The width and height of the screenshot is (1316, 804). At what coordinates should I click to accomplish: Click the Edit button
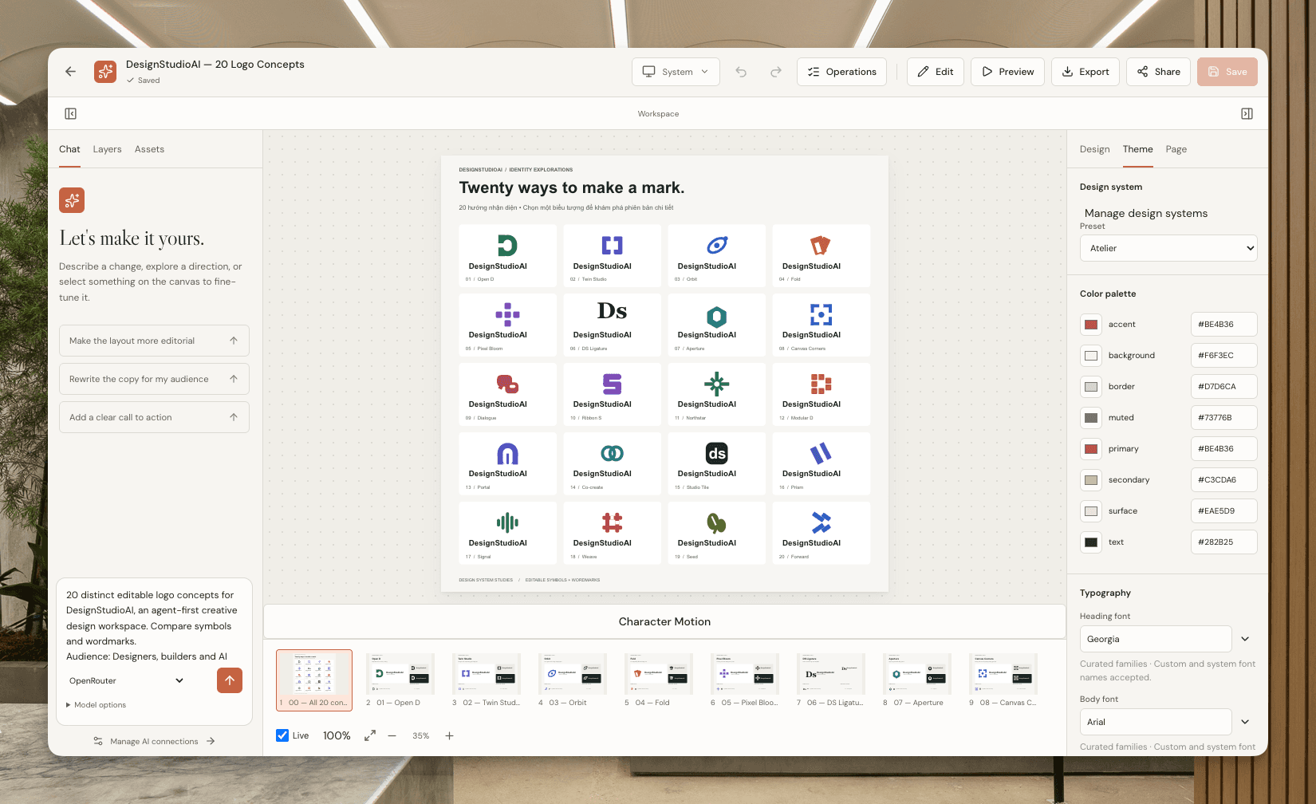(x=935, y=72)
